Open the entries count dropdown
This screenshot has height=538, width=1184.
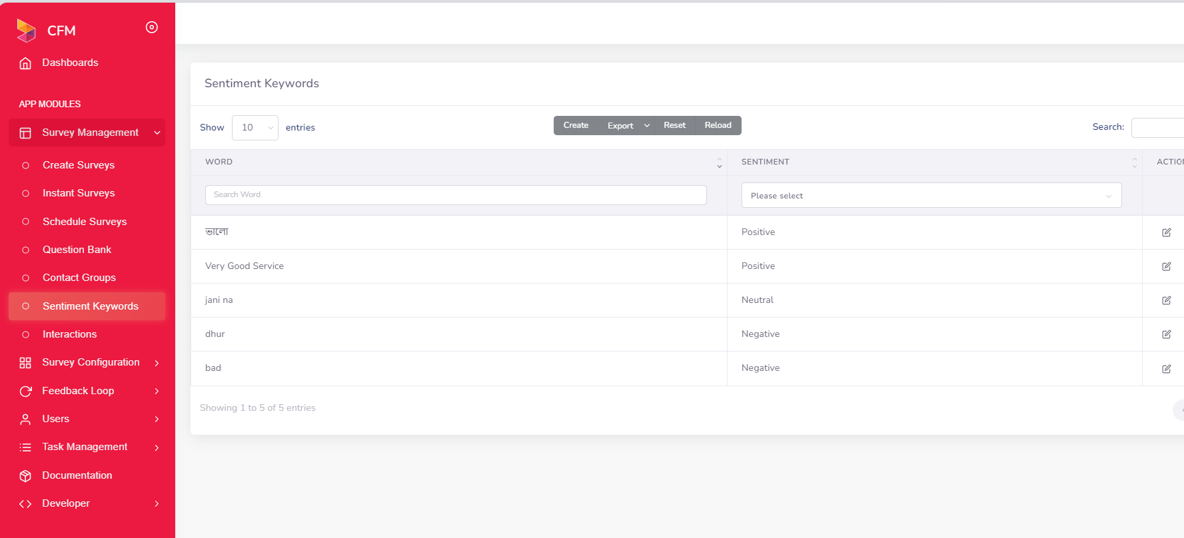[255, 128]
